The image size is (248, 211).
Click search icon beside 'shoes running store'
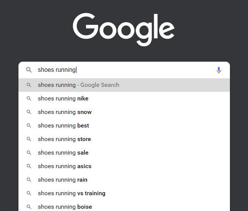click(x=29, y=139)
